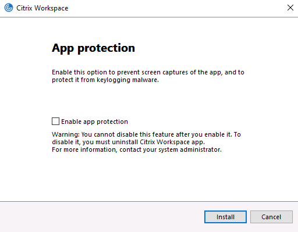This screenshot has height=232, width=298.
Task: Click the gray footer left of Install
Action: pos(101,217)
